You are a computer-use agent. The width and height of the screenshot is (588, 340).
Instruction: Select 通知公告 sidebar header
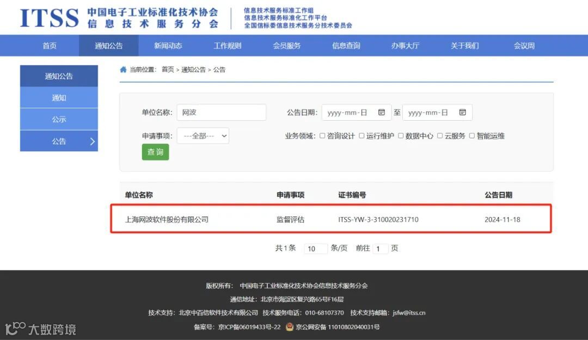(x=59, y=76)
